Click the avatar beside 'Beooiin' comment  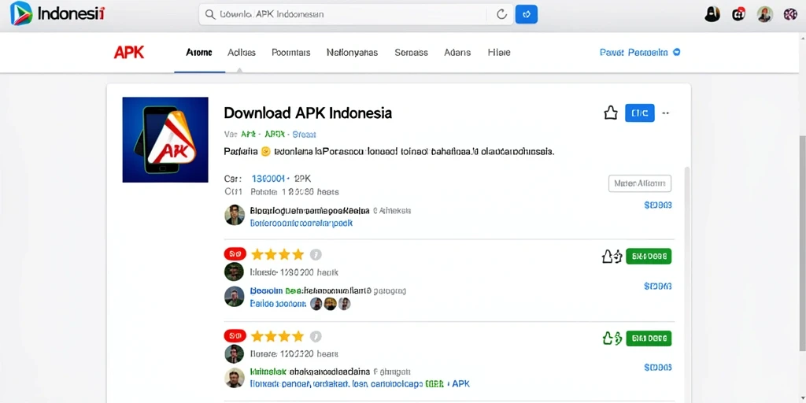234,297
